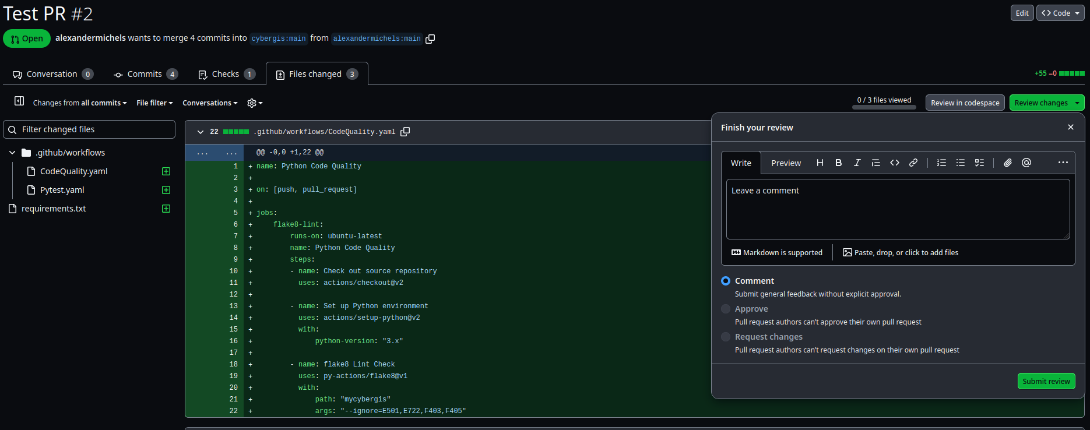Insert heading in review comment
This screenshot has height=430, width=1090.
pyautogui.click(x=820, y=163)
